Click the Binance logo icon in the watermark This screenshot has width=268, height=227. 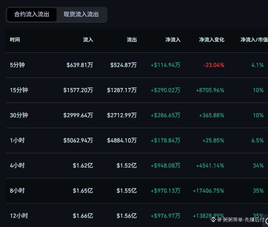213,219
